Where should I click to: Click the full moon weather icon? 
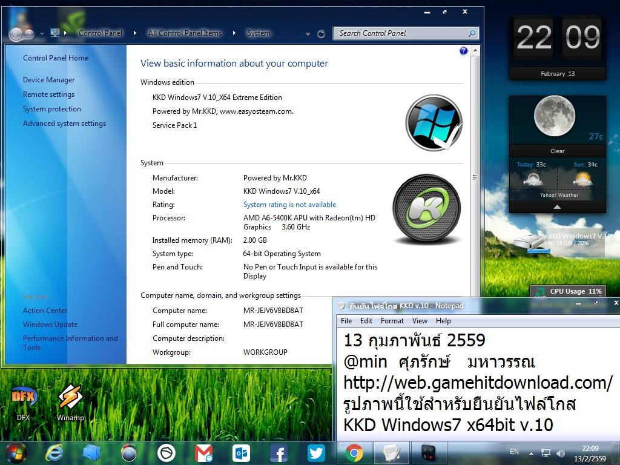point(555,116)
